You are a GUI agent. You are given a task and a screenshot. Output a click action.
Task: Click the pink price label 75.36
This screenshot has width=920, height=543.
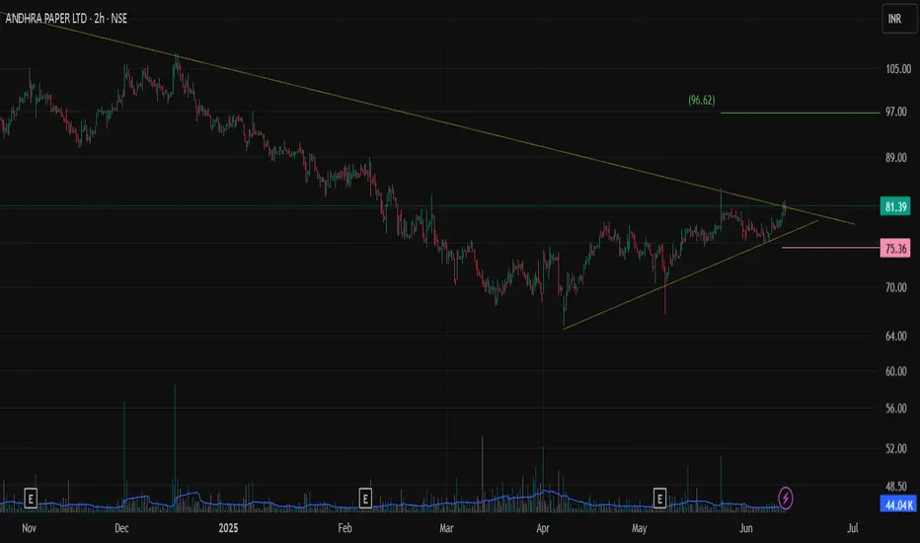pyautogui.click(x=895, y=249)
